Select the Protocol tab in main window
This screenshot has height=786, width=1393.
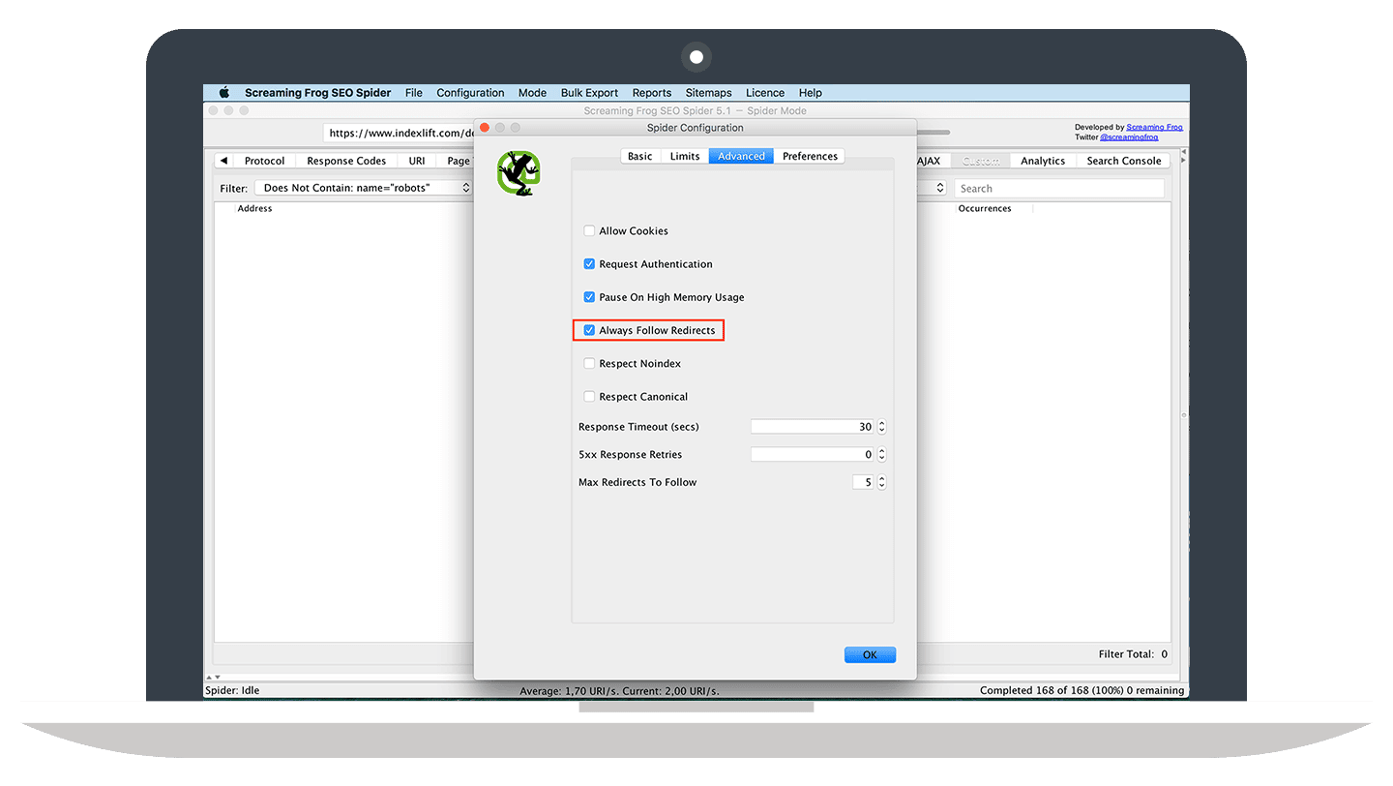tap(264, 161)
